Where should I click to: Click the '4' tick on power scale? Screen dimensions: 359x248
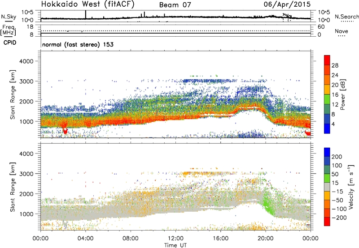[x=333, y=124]
